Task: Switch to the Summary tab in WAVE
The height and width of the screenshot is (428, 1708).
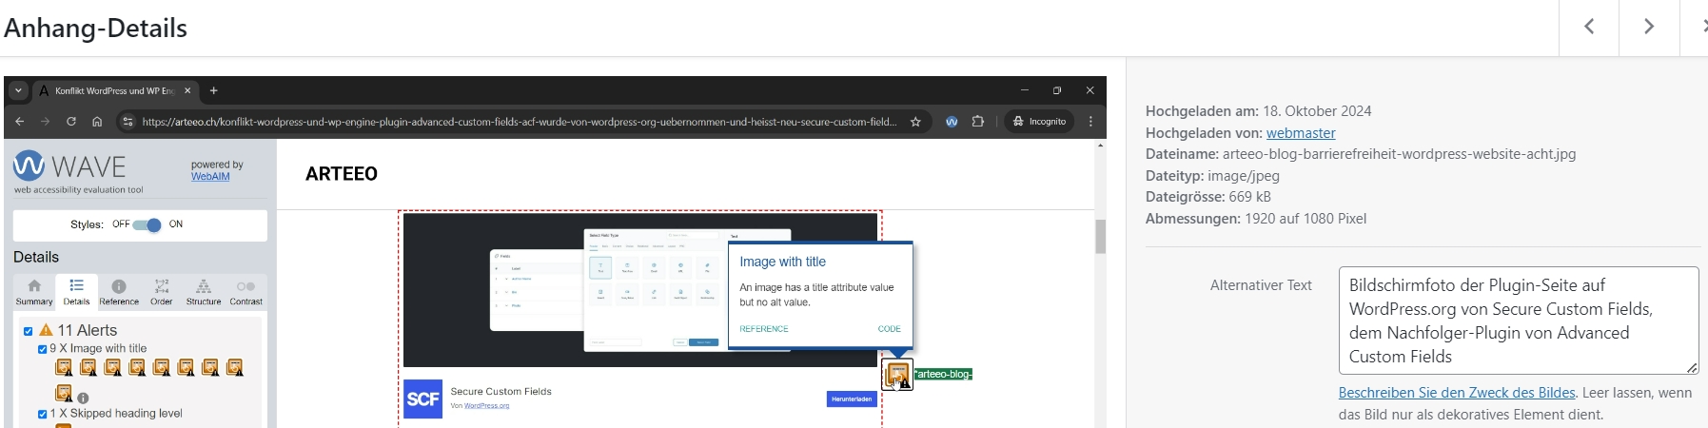Action: click(34, 292)
